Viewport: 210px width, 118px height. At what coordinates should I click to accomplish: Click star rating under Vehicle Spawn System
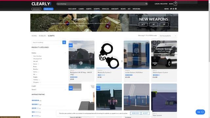tap(156, 75)
